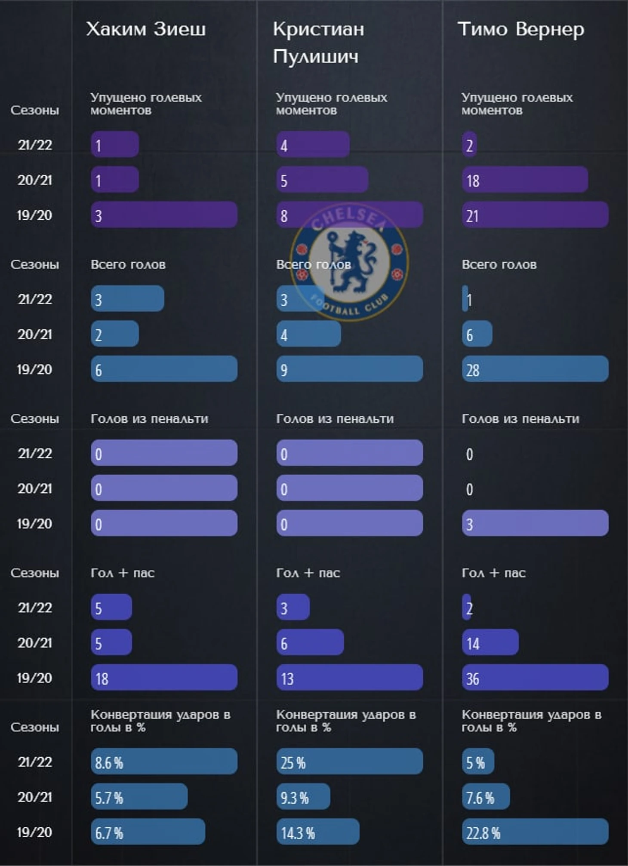Click Пулишич's 19/20 conversion bar showing 14.3 %
628x866 pixels.
(317, 832)
